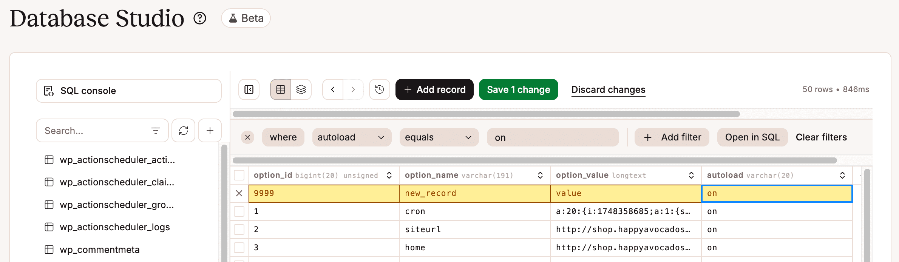
Task: Click the where condition label
Action: click(283, 137)
